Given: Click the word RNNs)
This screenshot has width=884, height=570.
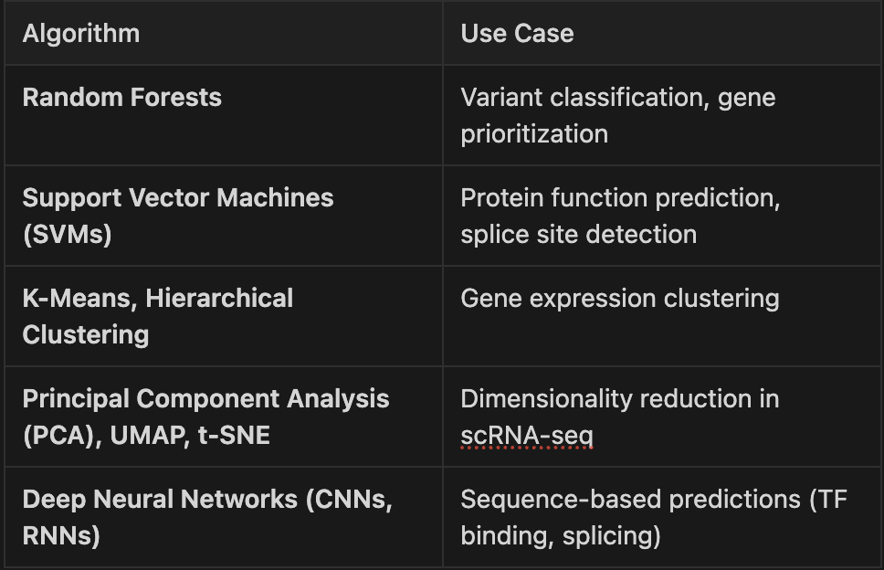Looking at the screenshot, I should 61,536.
